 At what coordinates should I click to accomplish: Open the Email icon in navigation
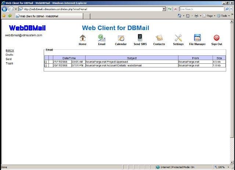tap(102, 38)
